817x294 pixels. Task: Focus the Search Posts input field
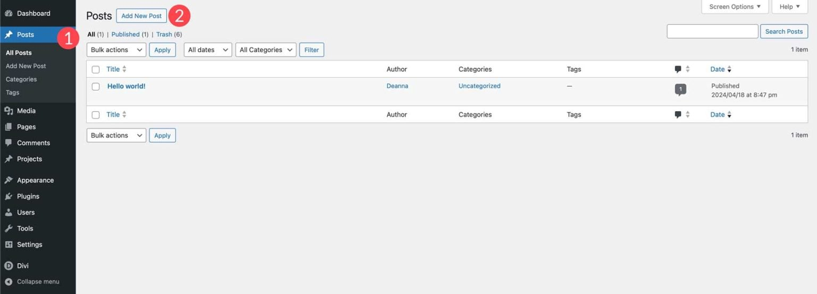point(712,31)
